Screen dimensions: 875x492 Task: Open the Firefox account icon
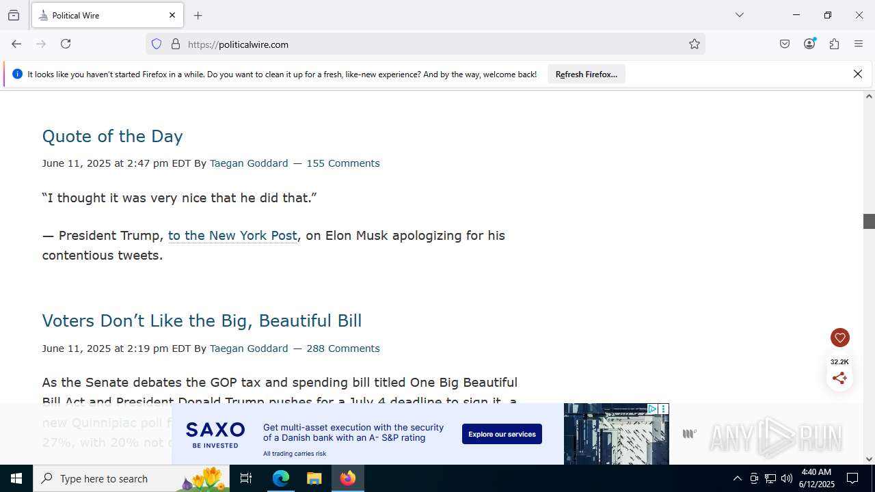click(x=809, y=44)
